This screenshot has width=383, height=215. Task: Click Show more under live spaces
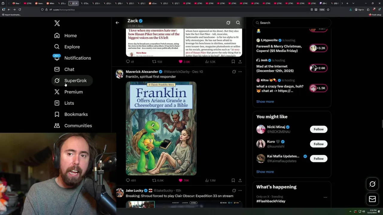[x=265, y=102]
